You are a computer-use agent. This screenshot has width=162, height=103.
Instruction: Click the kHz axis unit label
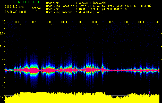point(2,21)
